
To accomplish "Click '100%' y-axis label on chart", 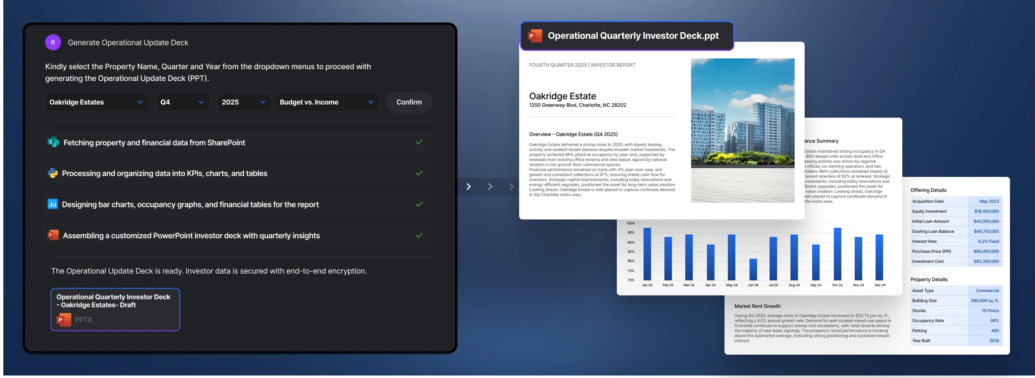I will click(x=631, y=224).
